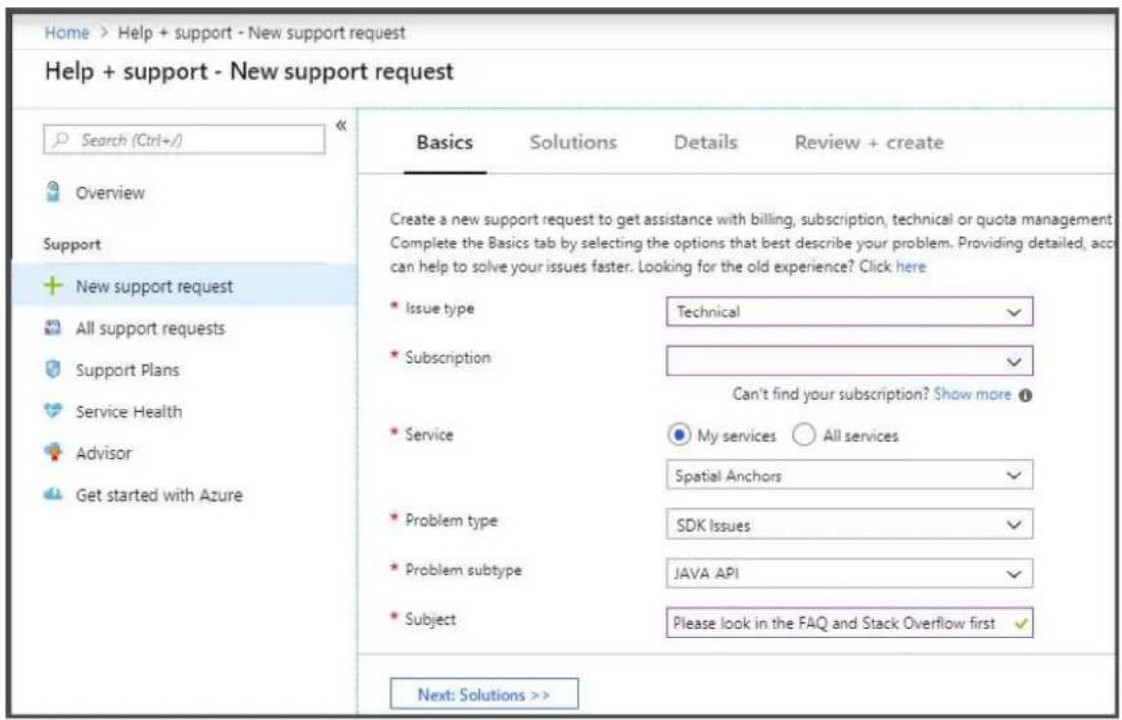Switch to the Basics tab

(445, 143)
